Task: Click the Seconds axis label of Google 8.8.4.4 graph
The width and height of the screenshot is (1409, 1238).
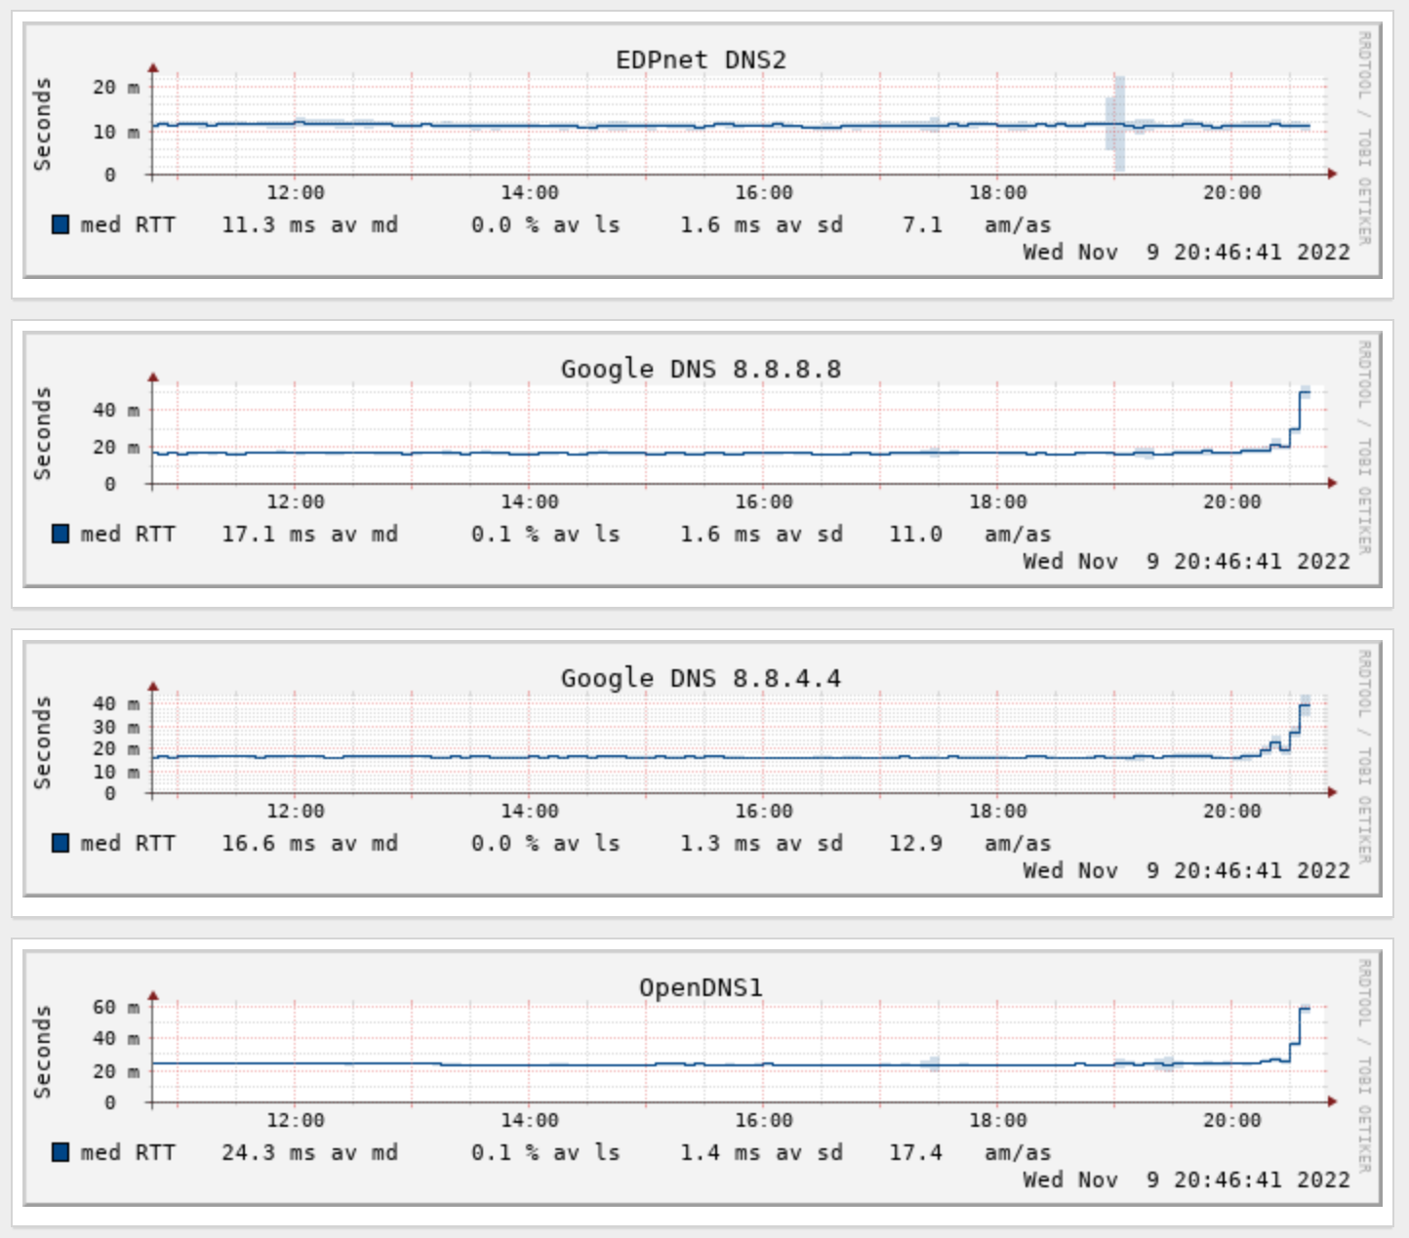Action: pos(42,742)
